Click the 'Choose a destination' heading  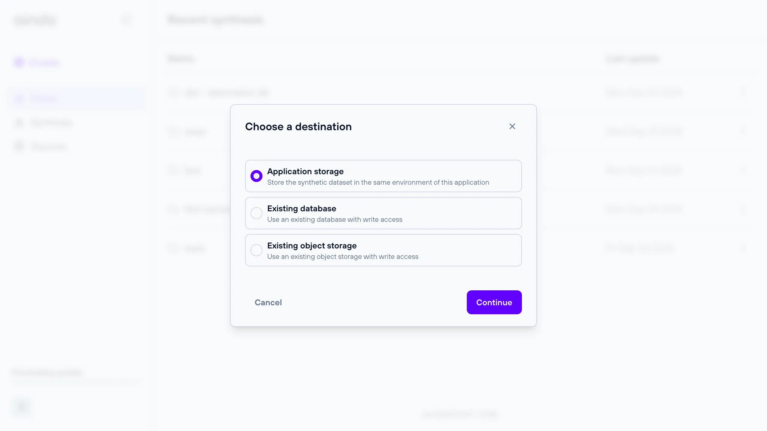pos(298,127)
